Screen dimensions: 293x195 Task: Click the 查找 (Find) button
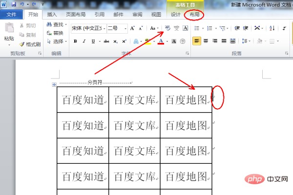pos(58,24)
